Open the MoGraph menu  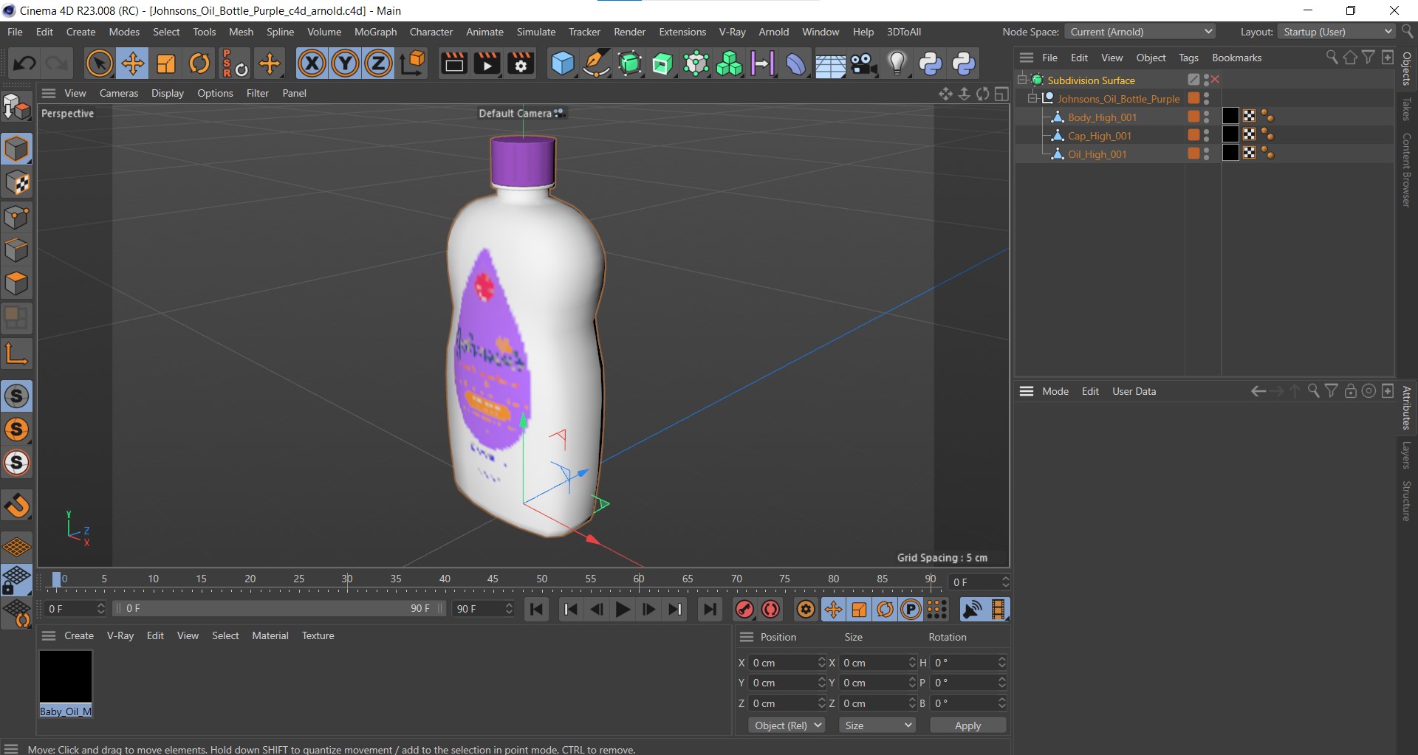click(x=375, y=32)
